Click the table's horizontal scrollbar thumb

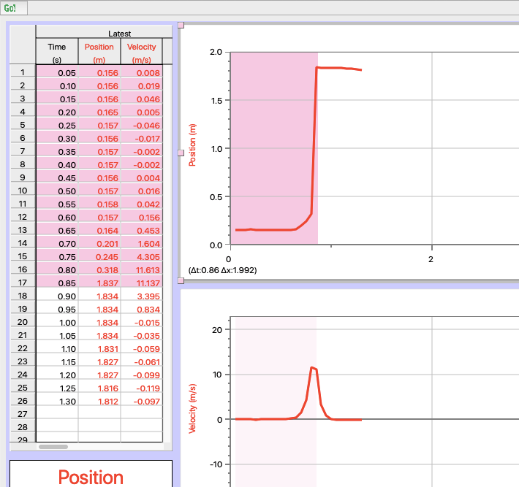coord(53,446)
